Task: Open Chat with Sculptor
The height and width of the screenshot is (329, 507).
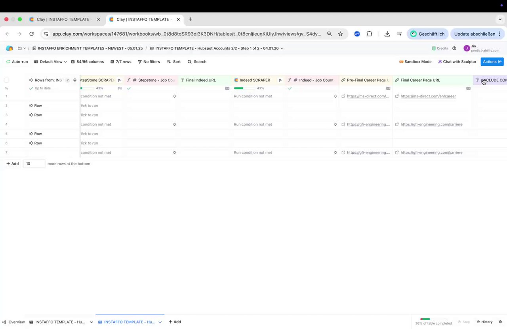Action: pyautogui.click(x=457, y=62)
